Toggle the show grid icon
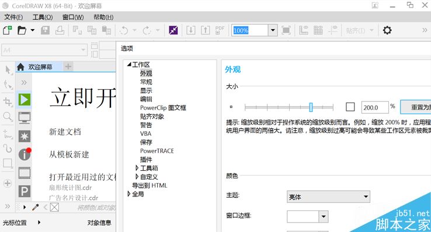This screenshot has width=431, height=232. coord(318,30)
